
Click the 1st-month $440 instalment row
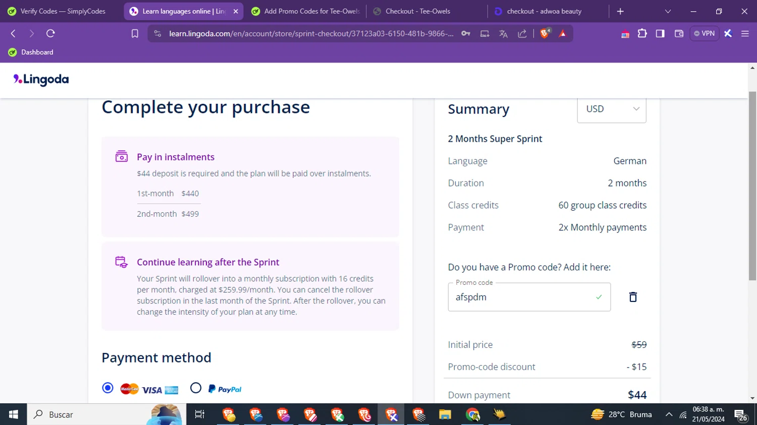168,193
